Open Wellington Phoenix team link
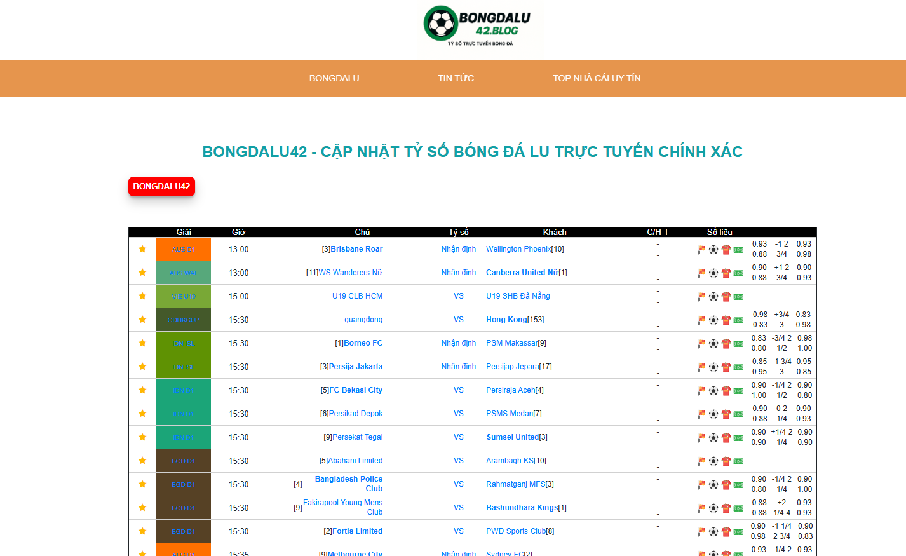906x556 pixels. tap(518, 249)
